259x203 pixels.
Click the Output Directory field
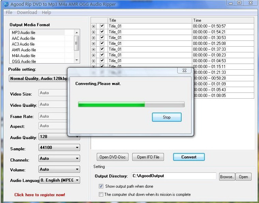(x=174, y=176)
